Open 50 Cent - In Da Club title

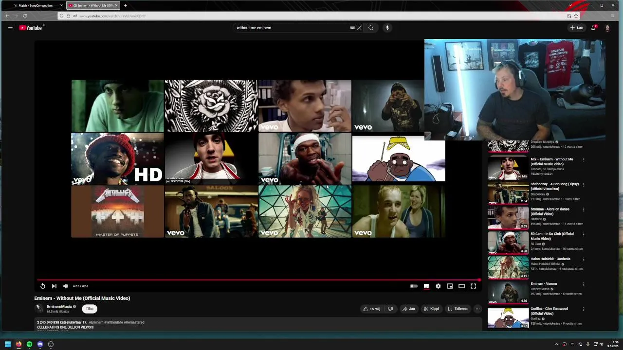[552, 236]
